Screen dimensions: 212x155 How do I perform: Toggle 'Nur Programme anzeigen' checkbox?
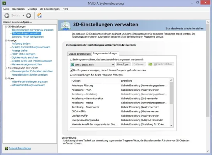pyautogui.click(x=71, y=70)
